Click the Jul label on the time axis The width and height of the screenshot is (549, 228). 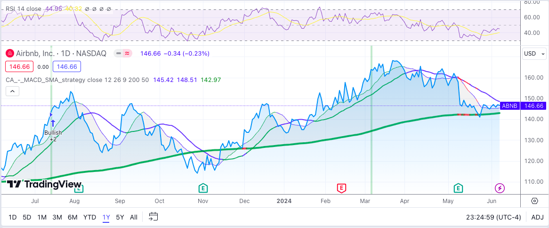35,201
